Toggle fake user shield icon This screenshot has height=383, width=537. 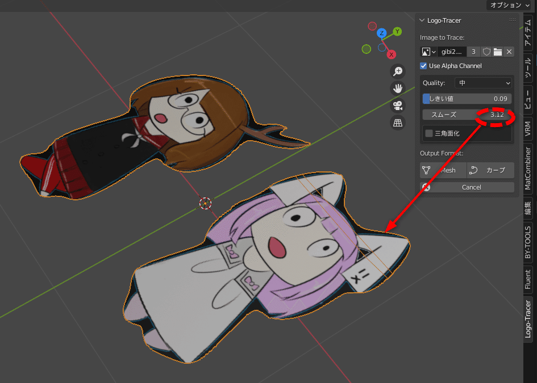[x=486, y=52]
